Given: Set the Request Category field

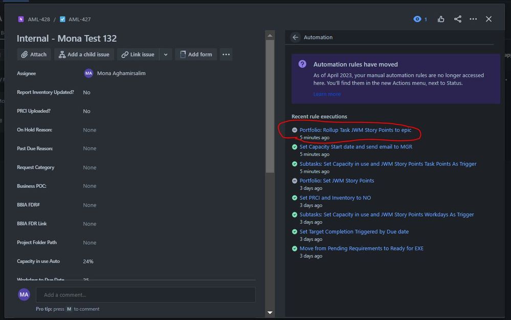Looking at the screenshot, I should 90,167.
